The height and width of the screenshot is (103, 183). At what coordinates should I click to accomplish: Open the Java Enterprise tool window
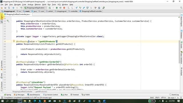[34, 95]
